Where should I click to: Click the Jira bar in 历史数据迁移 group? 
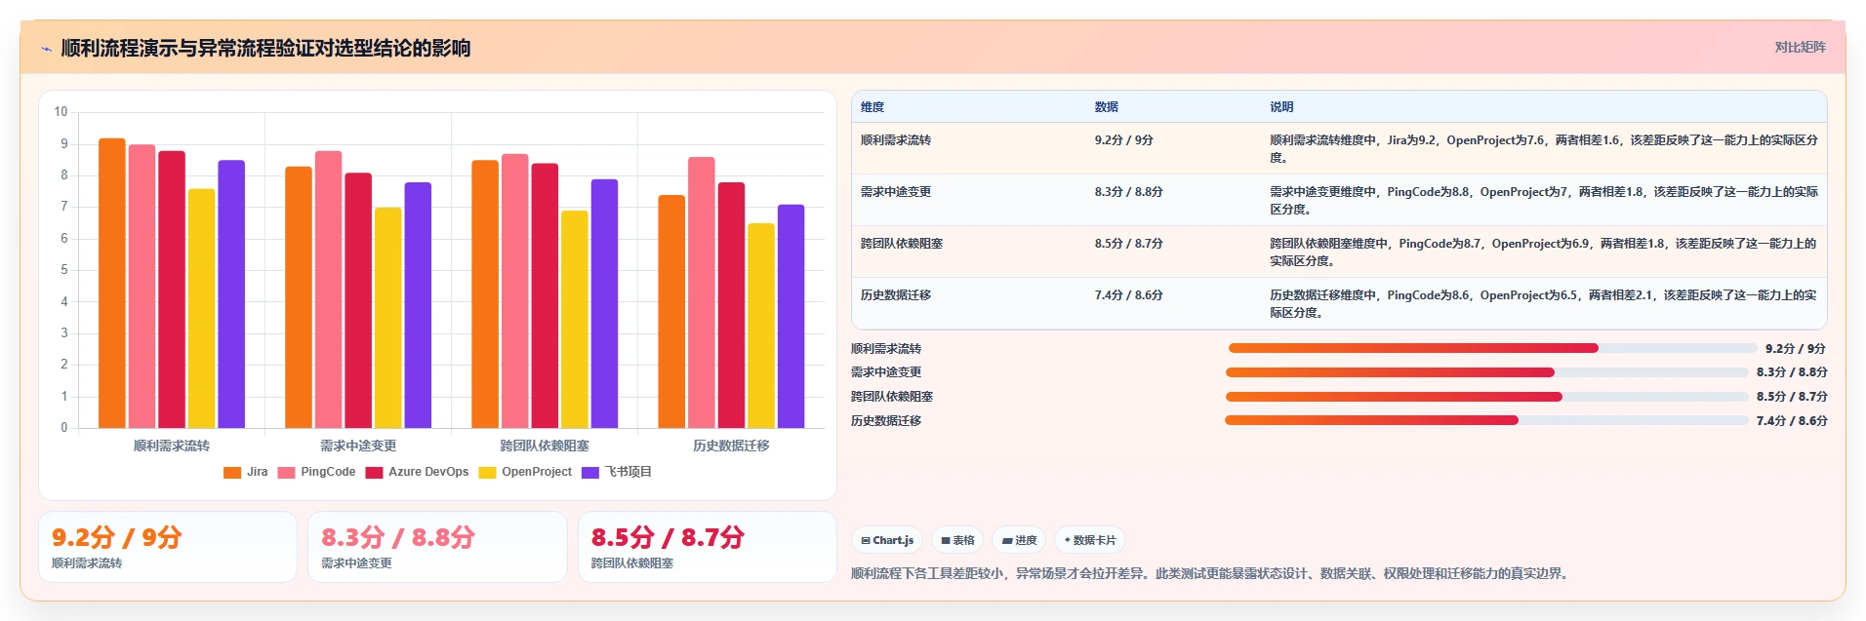pyautogui.click(x=671, y=312)
